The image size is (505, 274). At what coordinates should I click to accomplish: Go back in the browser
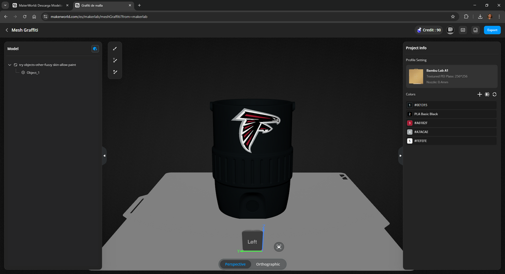pyautogui.click(x=6, y=16)
